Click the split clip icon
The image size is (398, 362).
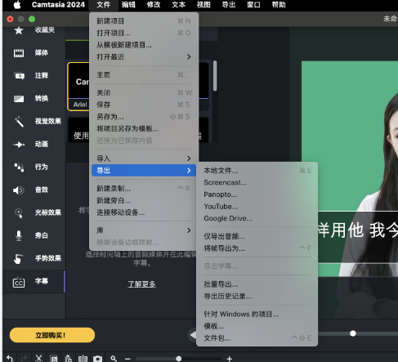[83, 359]
